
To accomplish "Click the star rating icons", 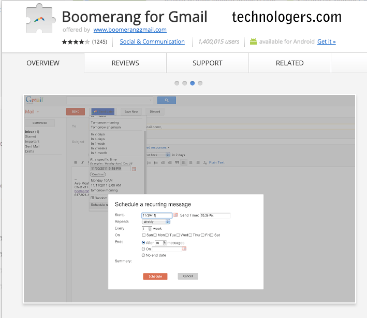I will [x=76, y=42].
